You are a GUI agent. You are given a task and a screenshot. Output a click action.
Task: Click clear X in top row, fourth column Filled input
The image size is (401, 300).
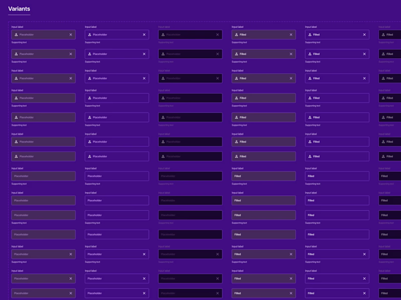coord(291,34)
